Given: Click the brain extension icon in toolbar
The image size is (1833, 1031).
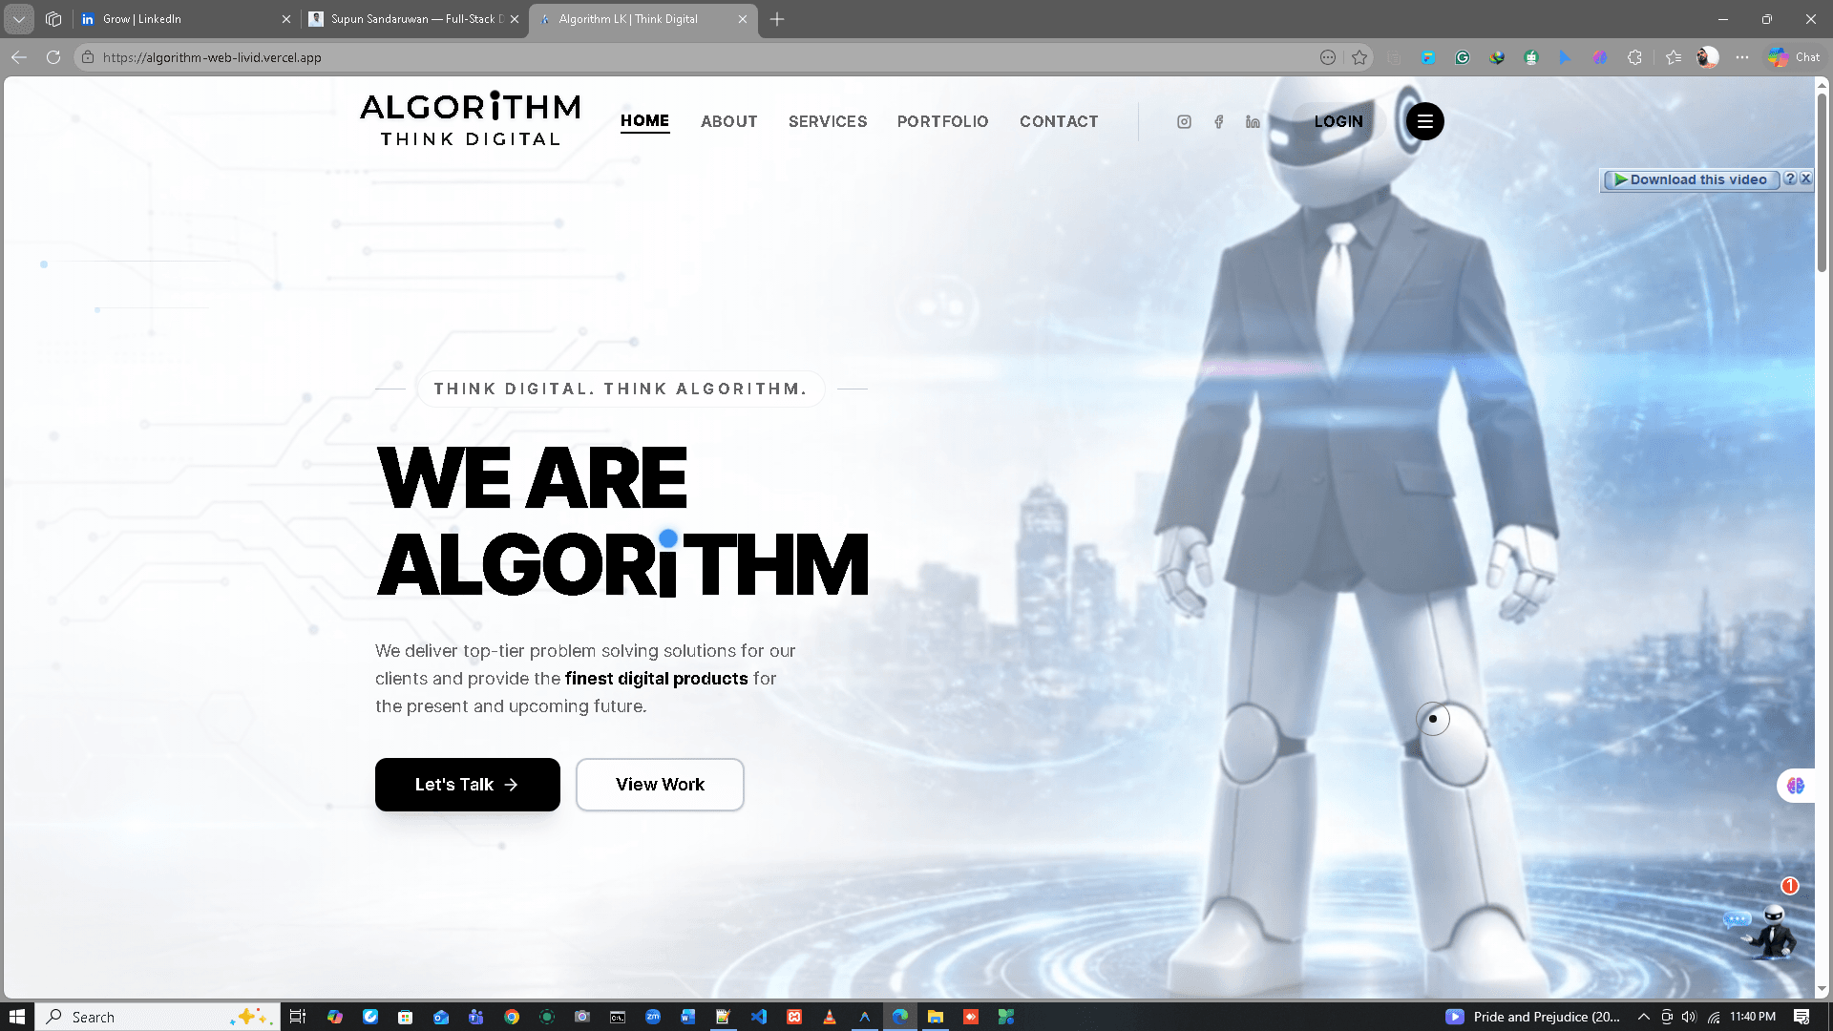Looking at the screenshot, I should pos(1600,57).
